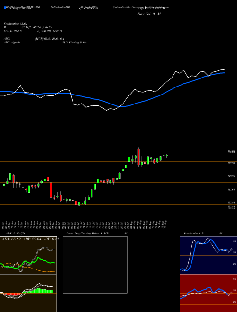This screenshot has height=312, width=237.
Task: Click the last green candlestick on the chart
Action: pyautogui.click(x=167, y=156)
